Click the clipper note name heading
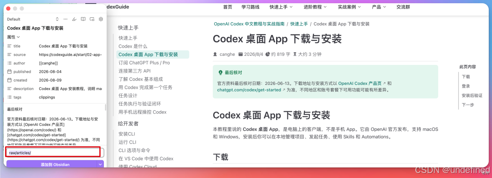This screenshot has height=178, width=492. click(35, 28)
